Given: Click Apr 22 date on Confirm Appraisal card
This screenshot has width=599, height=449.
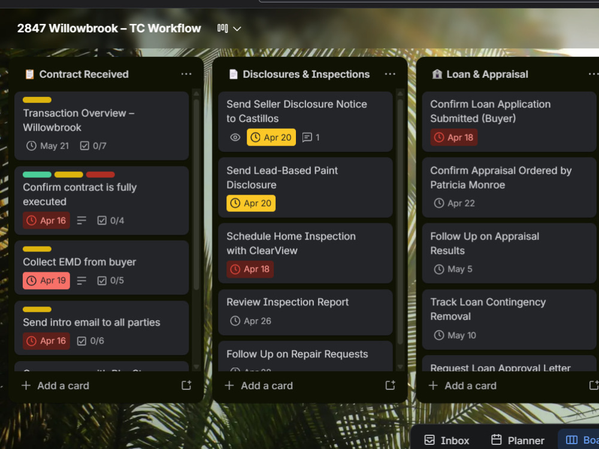Looking at the screenshot, I should pos(455,203).
